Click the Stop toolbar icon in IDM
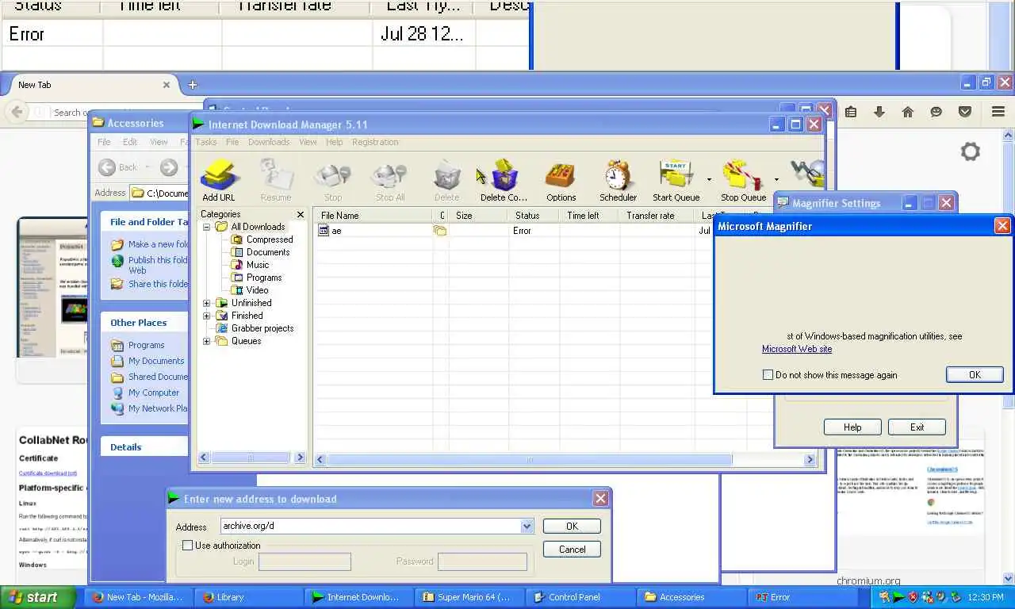The height and width of the screenshot is (609, 1015). 332,179
